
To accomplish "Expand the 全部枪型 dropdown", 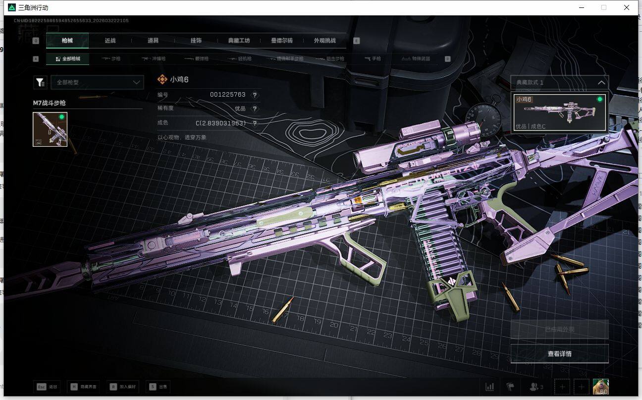I will (97, 82).
